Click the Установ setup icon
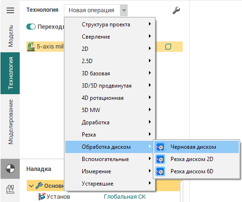 tap(42, 196)
